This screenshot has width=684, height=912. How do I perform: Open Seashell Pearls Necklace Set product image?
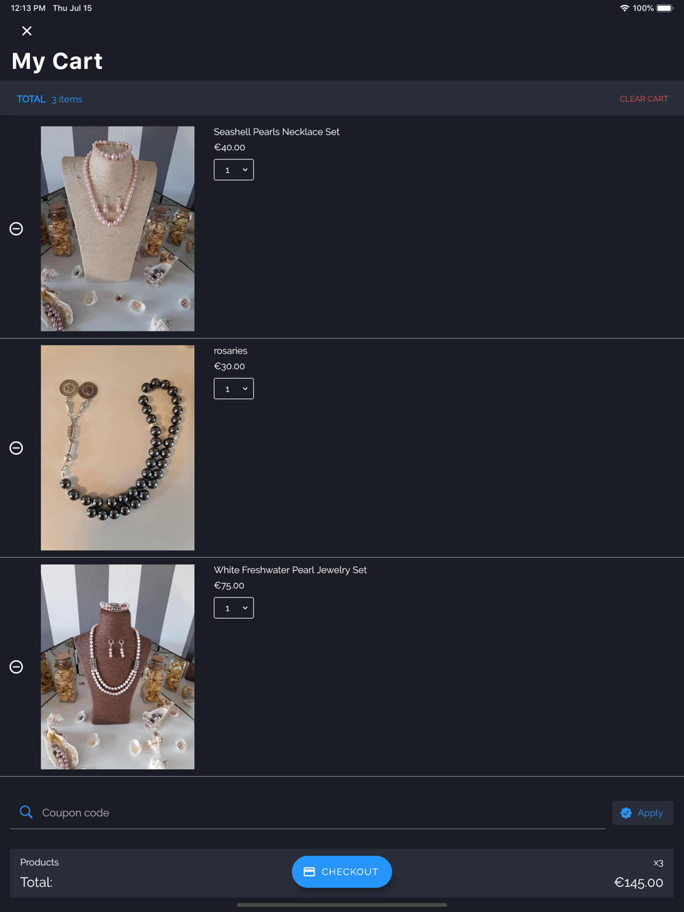pyautogui.click(x=118, y=229)
